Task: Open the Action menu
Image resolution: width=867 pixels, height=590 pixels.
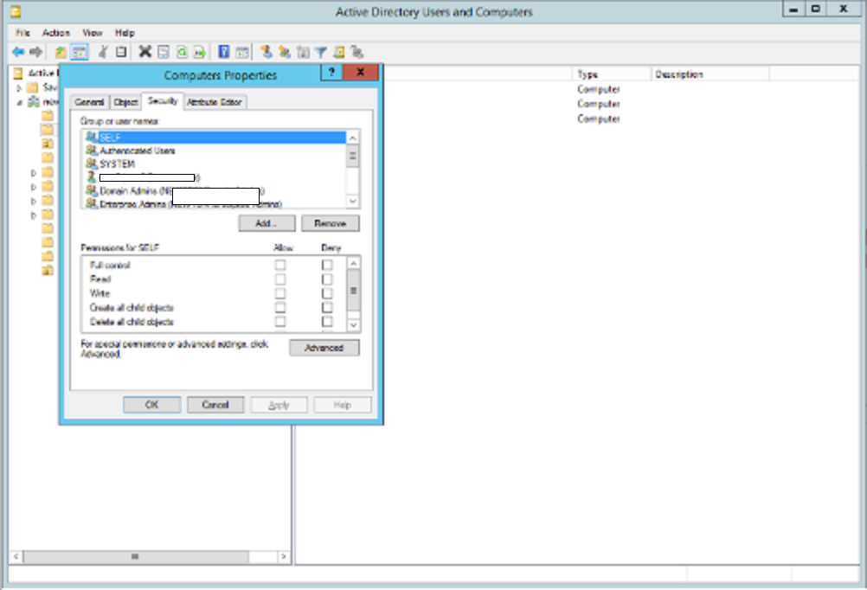Action: pos(56,32)
